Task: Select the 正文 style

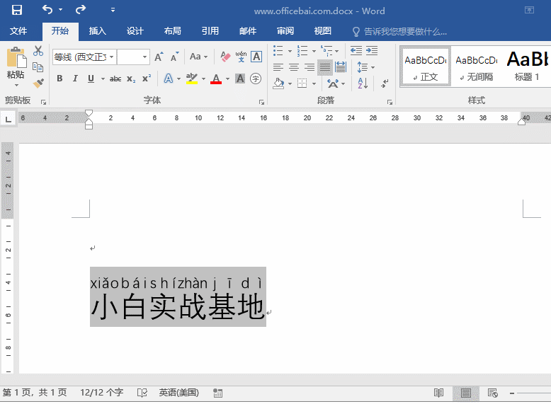Action: coord(425,67)
